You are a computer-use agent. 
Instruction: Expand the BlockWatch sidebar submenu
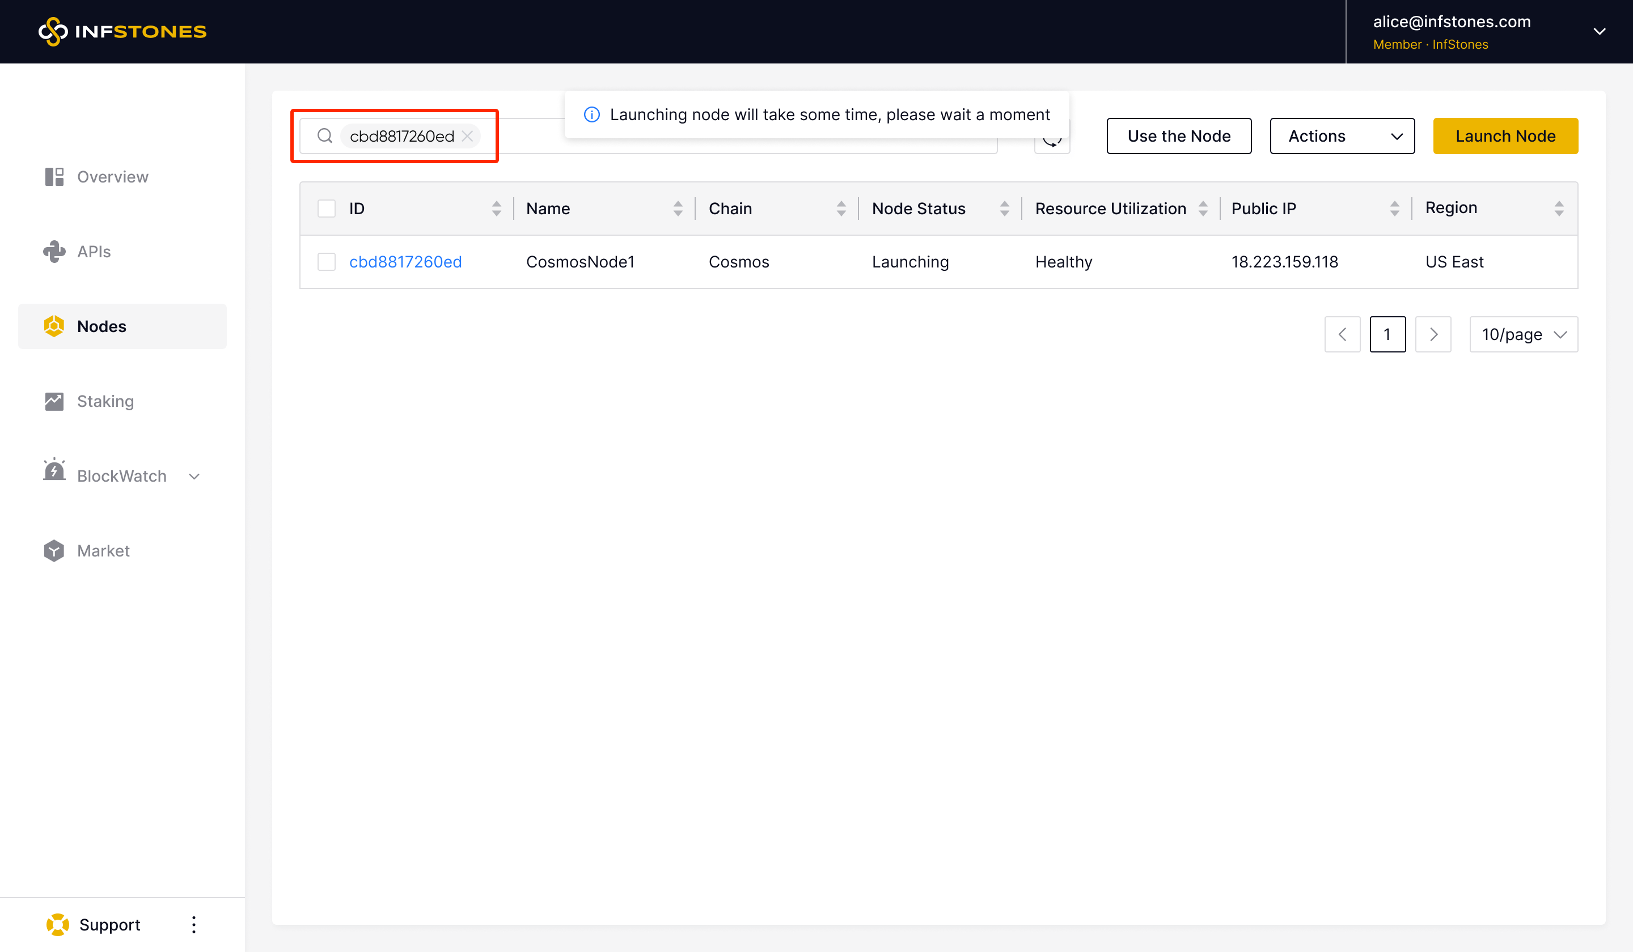[x=194, y=476]
